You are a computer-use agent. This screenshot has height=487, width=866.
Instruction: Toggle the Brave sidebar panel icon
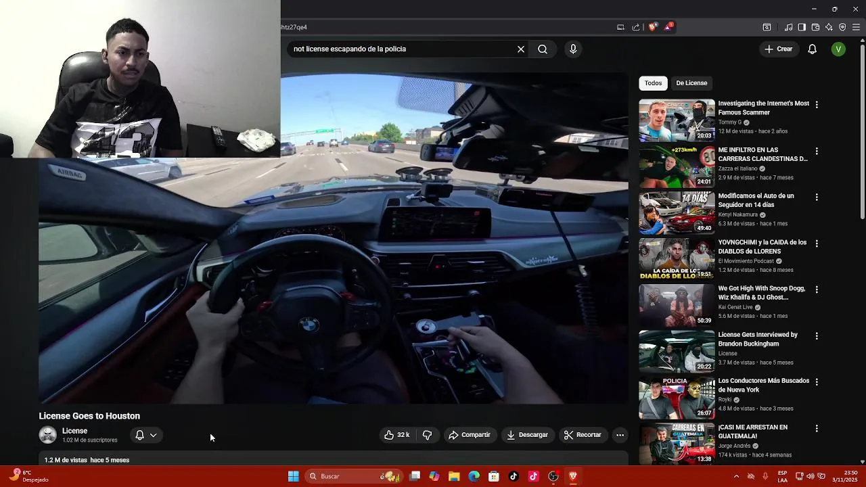[802, 27]
